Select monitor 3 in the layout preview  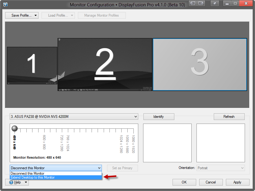pos(200,64)
